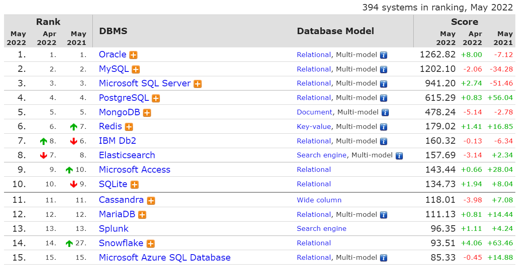Open the info icon in PostgreSQL's row
Viewport: 523px width, 267px height.
pos(384,98)
